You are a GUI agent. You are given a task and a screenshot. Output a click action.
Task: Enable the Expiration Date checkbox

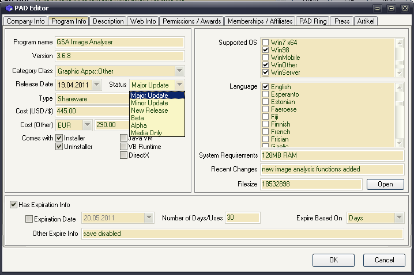[29, 219]
